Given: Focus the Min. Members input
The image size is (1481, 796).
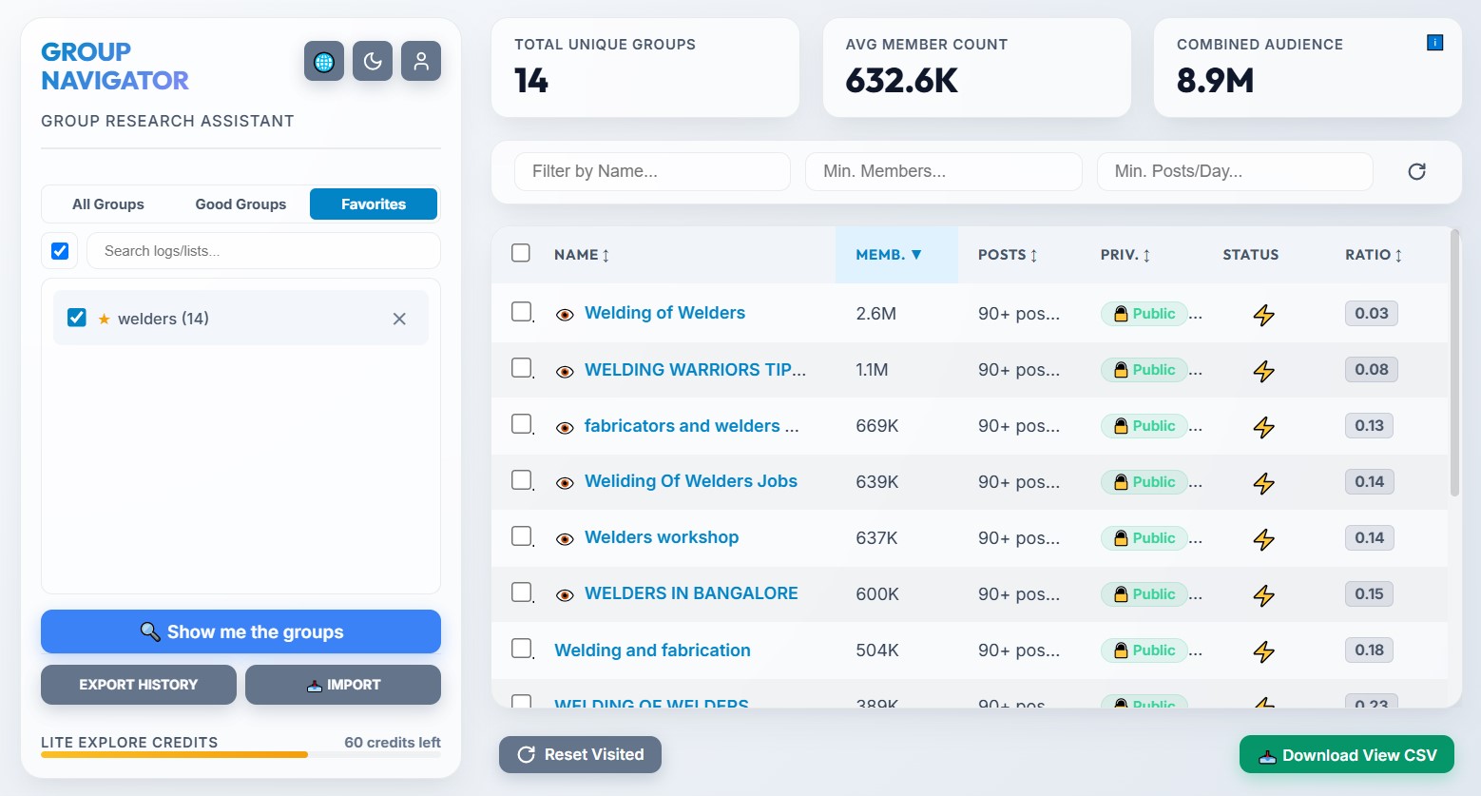Looking at the screenshot, I should pos(944,171).
